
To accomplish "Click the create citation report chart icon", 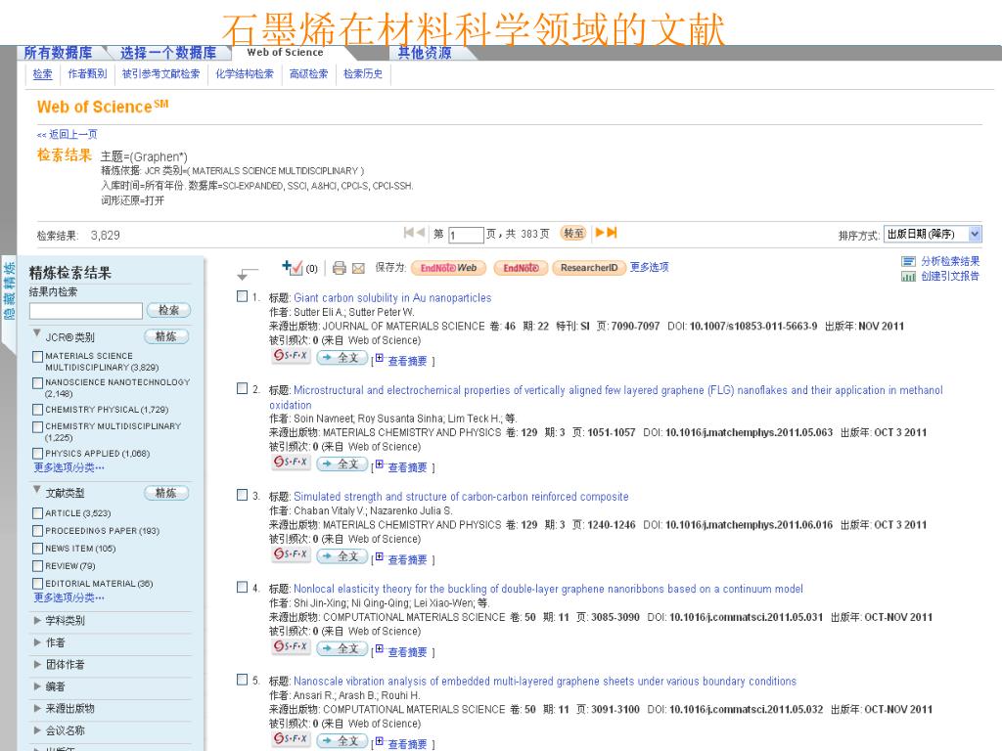I will click(x=908, y=277).
